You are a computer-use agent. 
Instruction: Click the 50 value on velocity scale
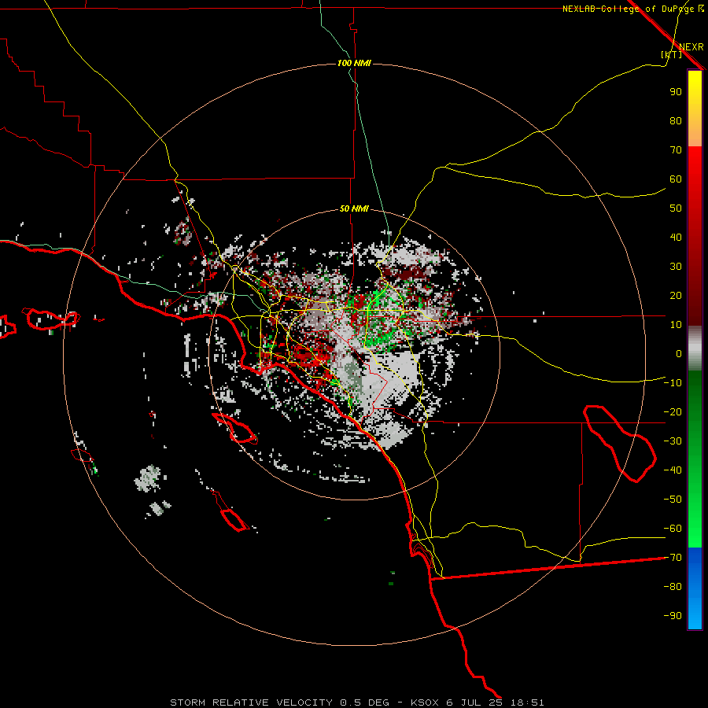pos(676,208)
